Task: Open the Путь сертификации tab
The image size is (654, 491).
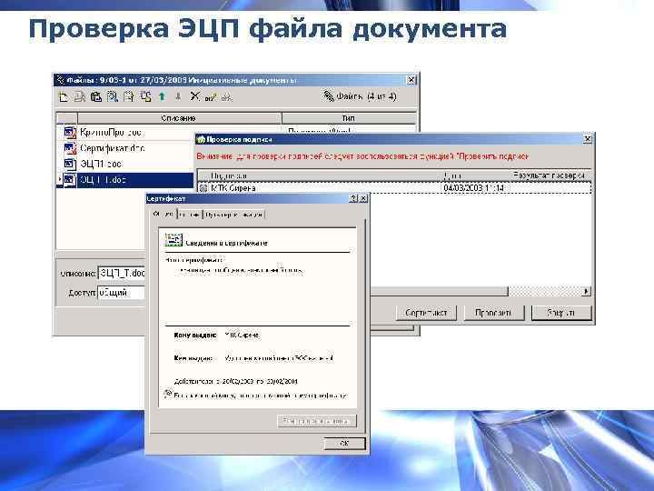Action: [x=234, y=215]
